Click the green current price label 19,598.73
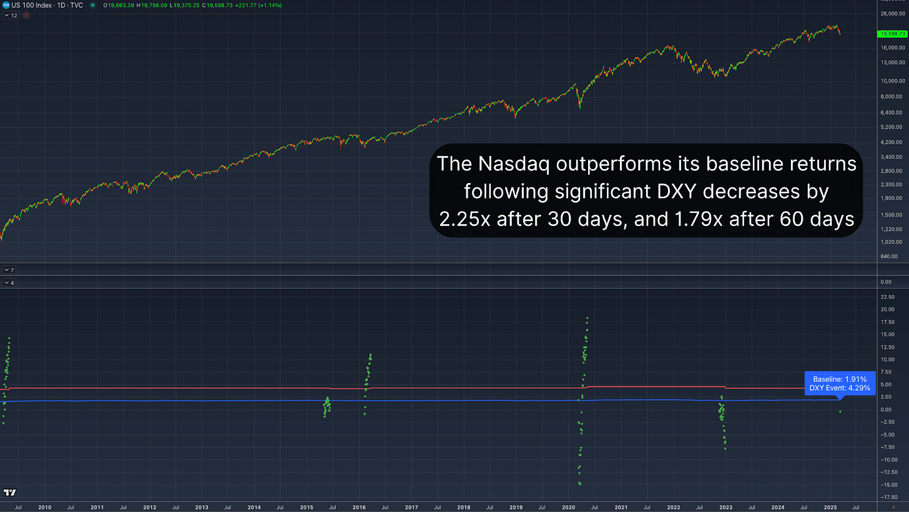Viewport: 909px width, 512px height. click(x=892, y=34)
